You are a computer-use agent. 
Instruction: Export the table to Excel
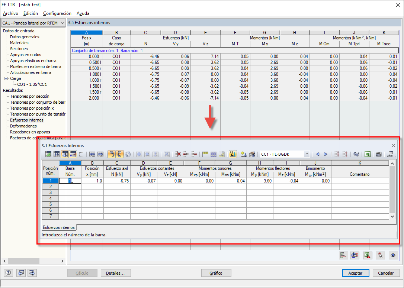pyautogui.click(x=368, y=154)
